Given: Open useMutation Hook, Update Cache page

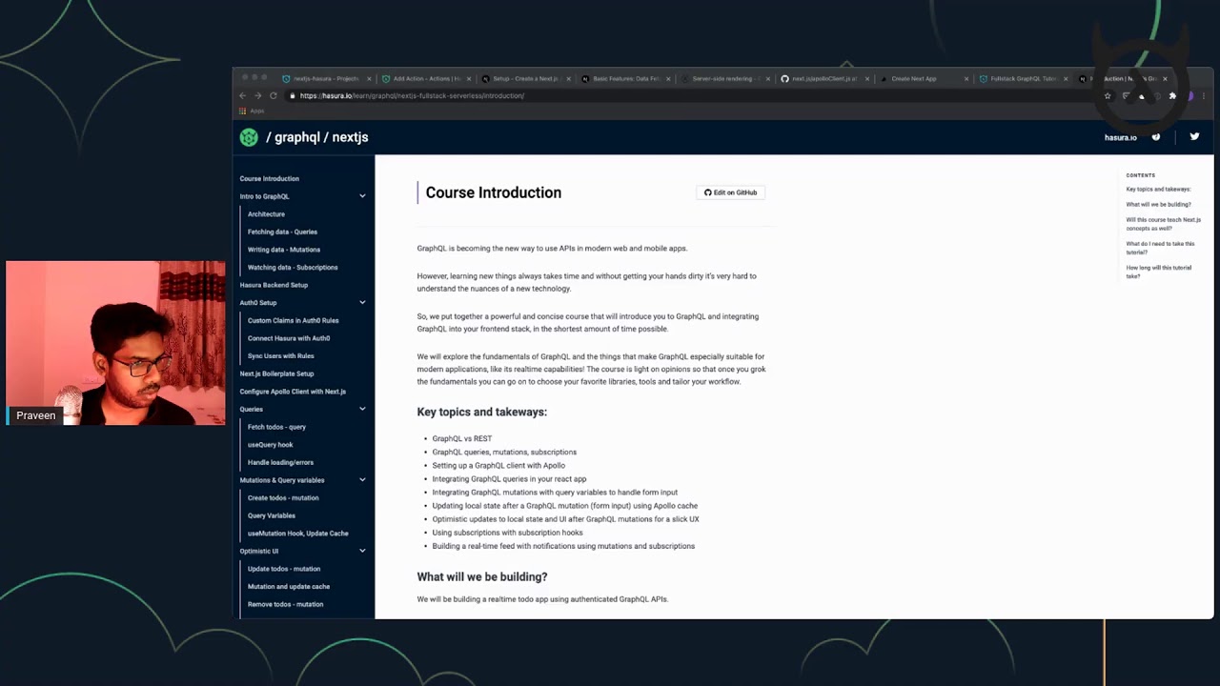Looking at the screenshot, I should pyautogui.click(x=298, y=534).
